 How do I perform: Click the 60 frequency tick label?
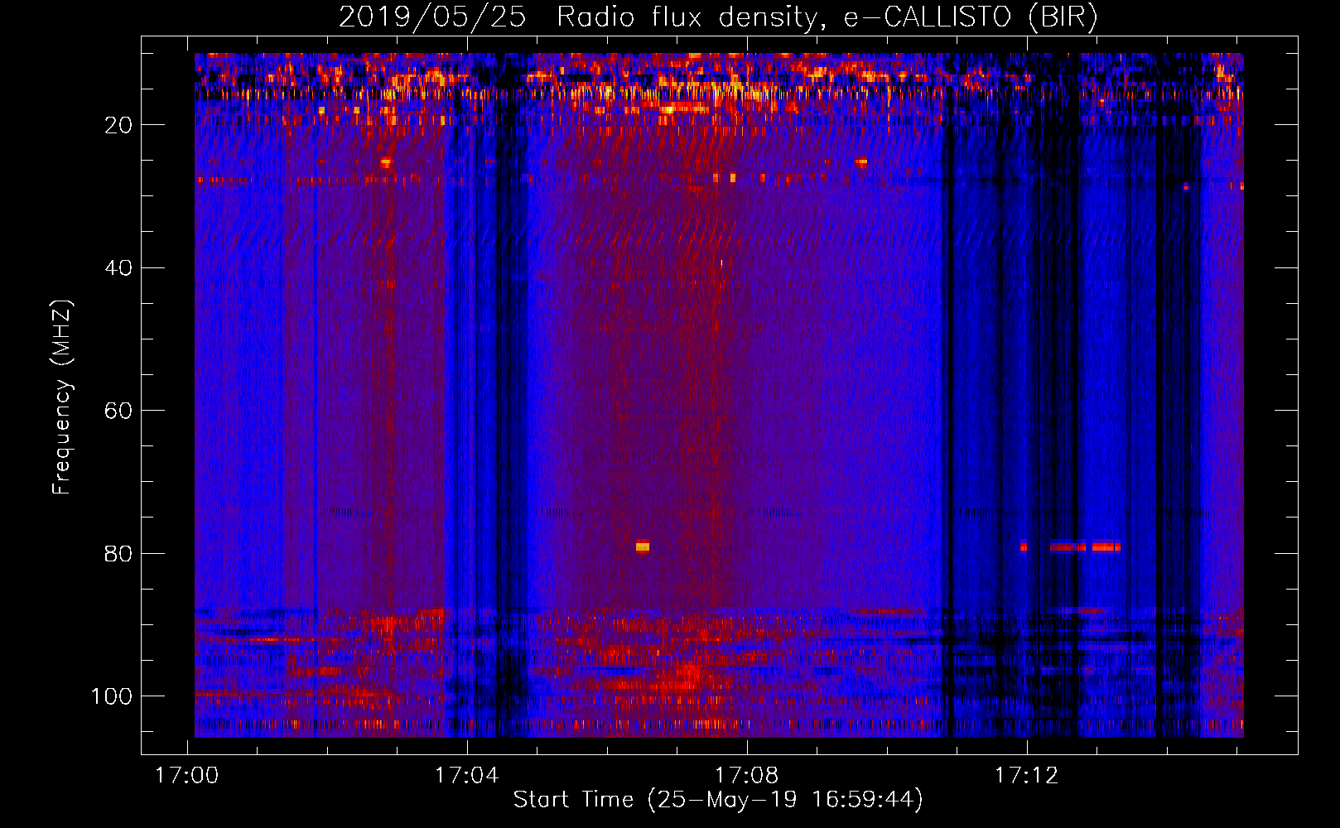click(119, 411)
